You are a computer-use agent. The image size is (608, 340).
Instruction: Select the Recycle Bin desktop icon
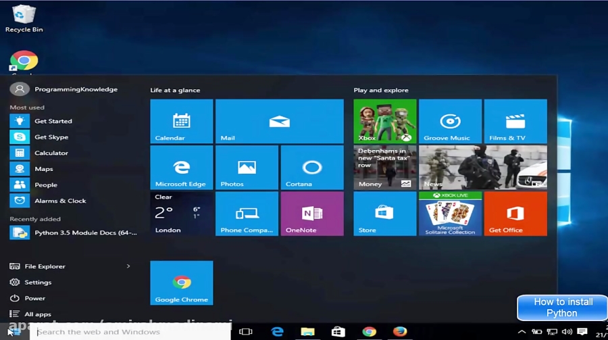tap(24, 19)
